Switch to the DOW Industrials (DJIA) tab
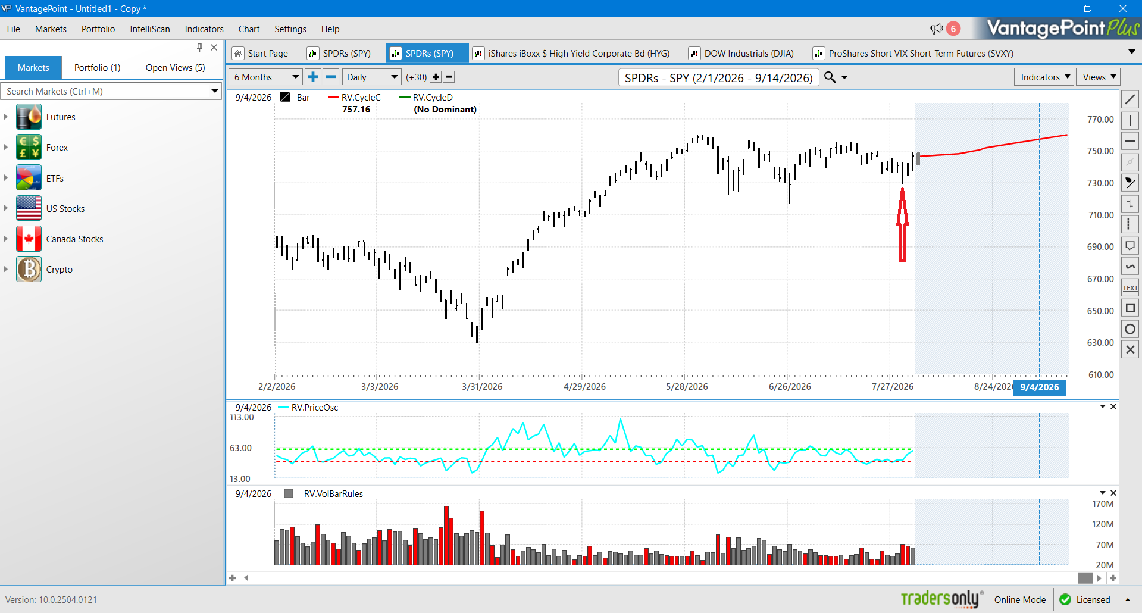1142x613 pixels. (x=741, y=53)
